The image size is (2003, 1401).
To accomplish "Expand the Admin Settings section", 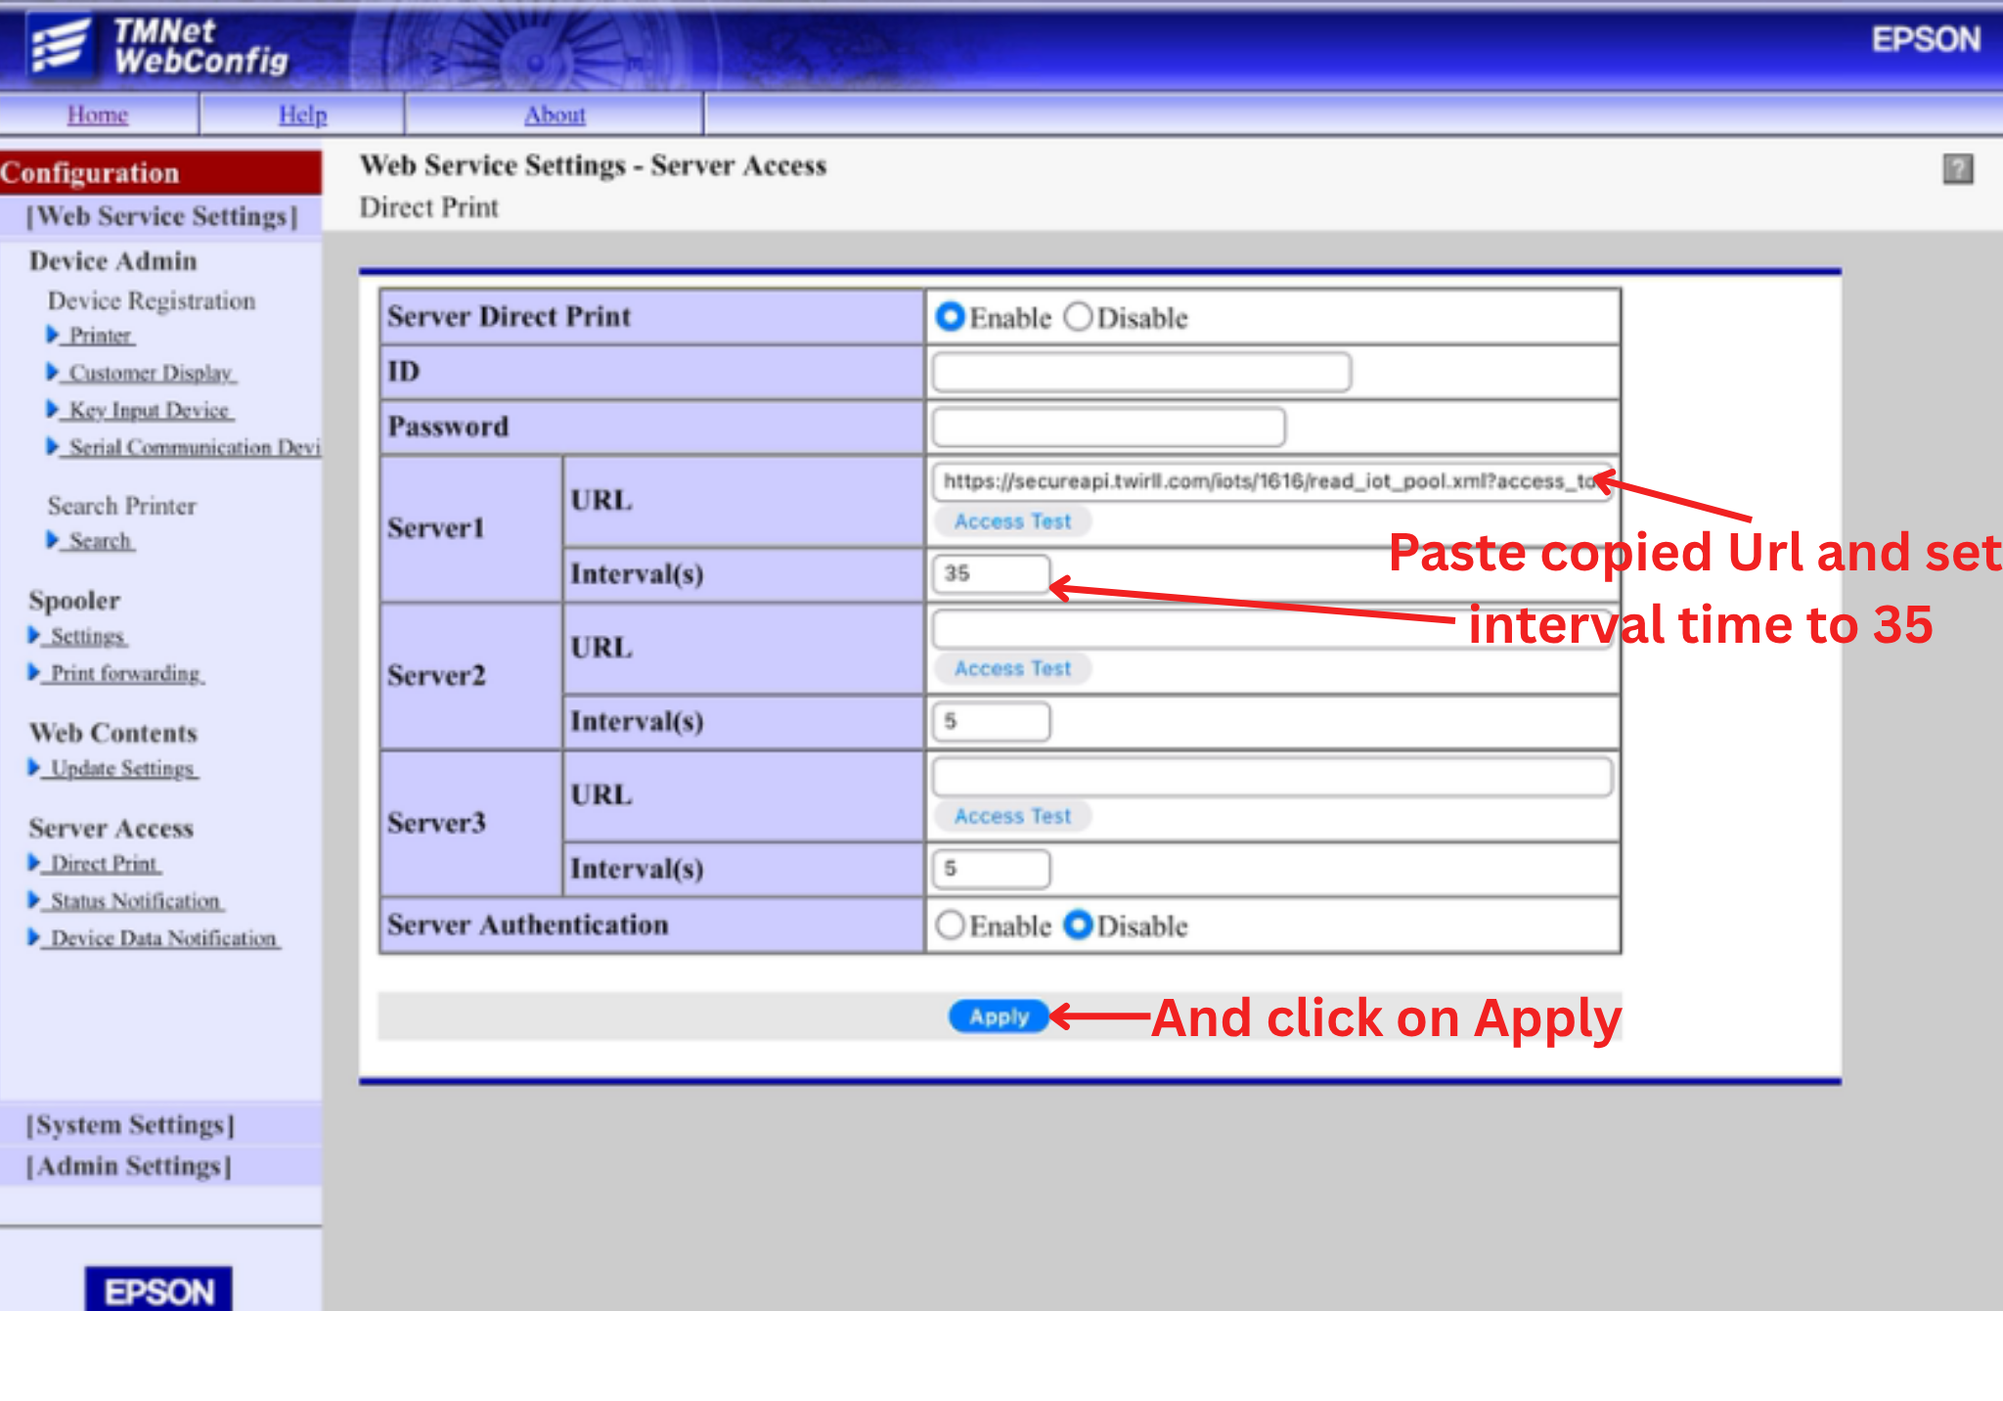I will coord(128,1166).
